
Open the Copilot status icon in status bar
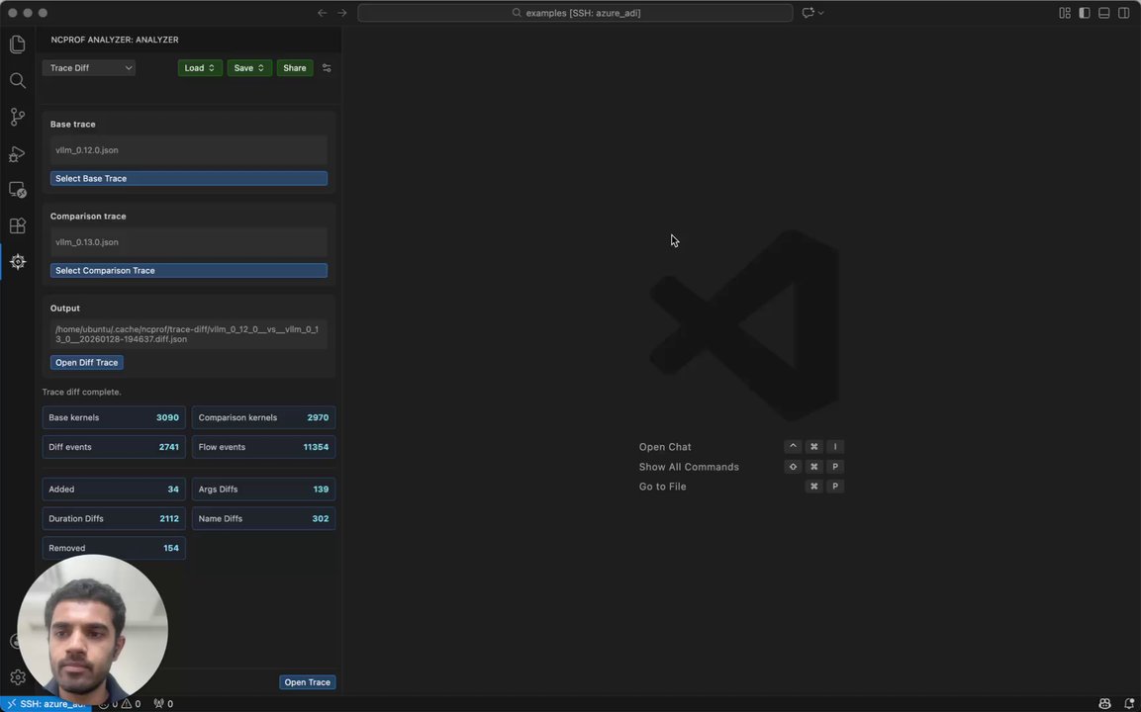pyautogui.click(x=1104, y=704)
